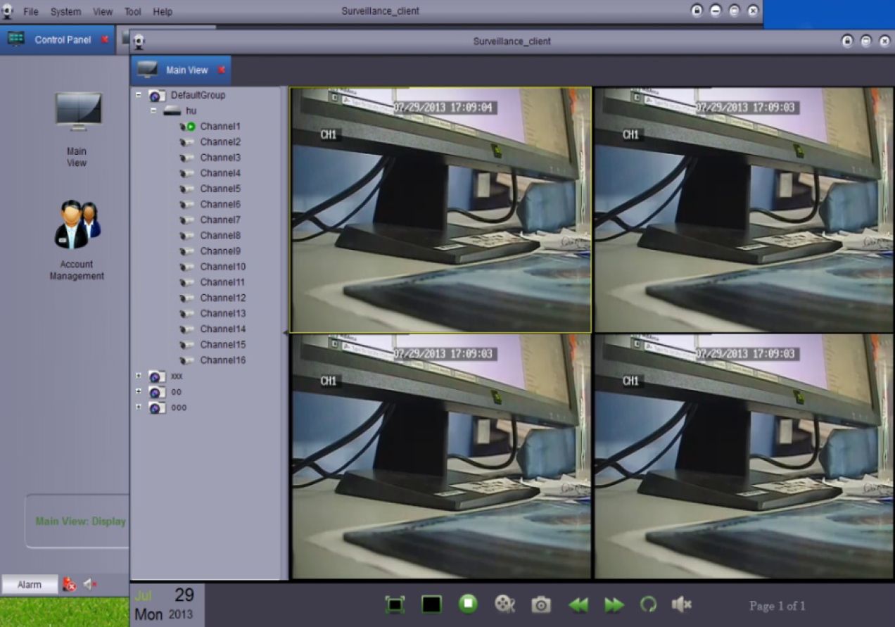895x627 pixels.
Task: Open the System menu
Action: (x=65, y=12)
